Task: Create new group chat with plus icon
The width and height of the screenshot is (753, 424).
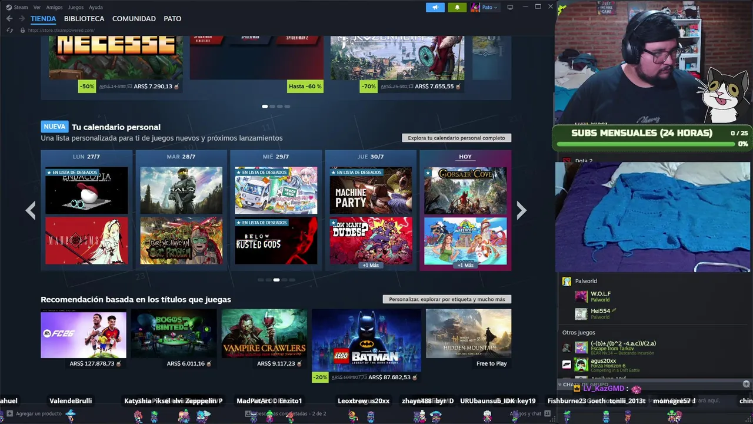Action: 746,385
